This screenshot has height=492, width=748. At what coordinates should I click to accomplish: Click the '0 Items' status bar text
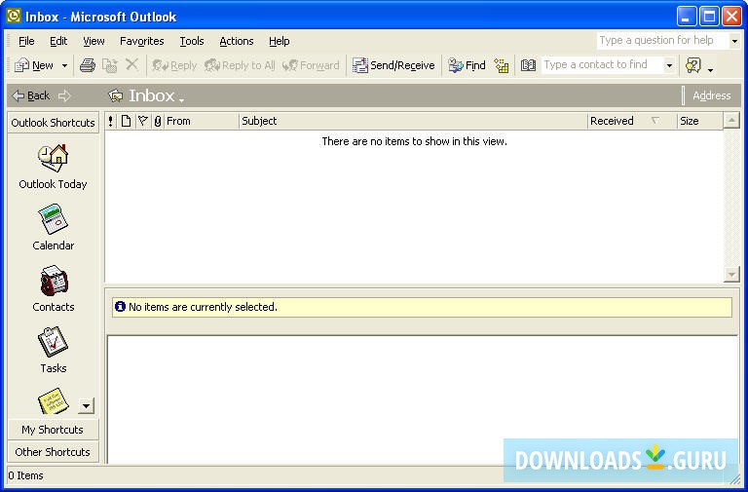click(25, 475)
